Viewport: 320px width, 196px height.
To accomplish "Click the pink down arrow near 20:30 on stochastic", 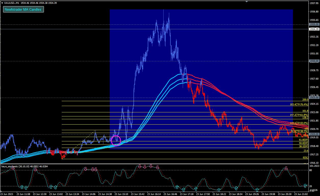I will click(x=286, y=168).
